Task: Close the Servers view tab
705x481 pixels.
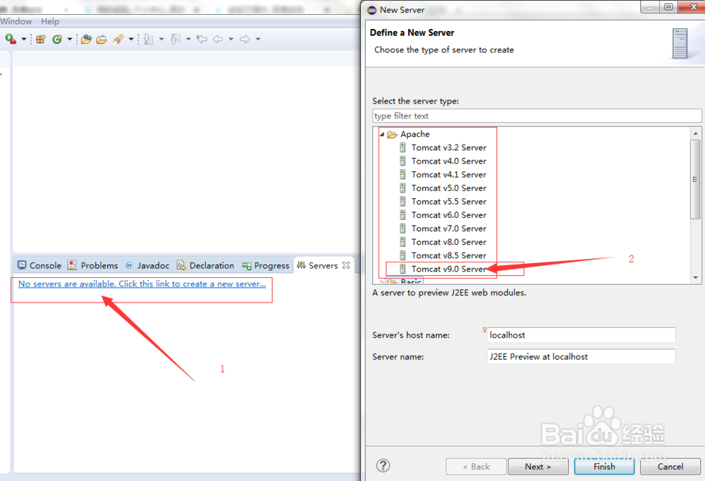Action: click(x=346, y=265)
